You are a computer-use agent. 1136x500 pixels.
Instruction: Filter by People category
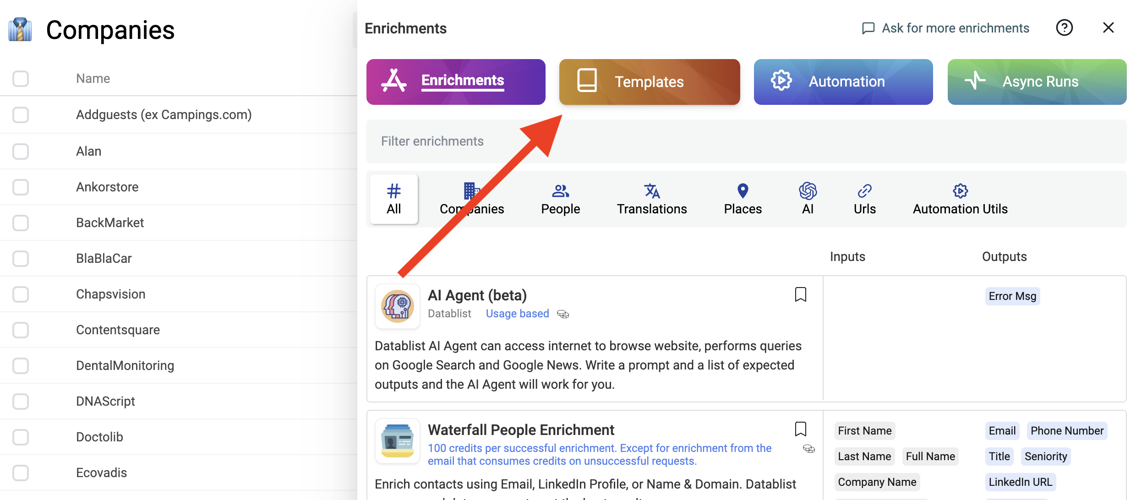[x=560, y=199]
